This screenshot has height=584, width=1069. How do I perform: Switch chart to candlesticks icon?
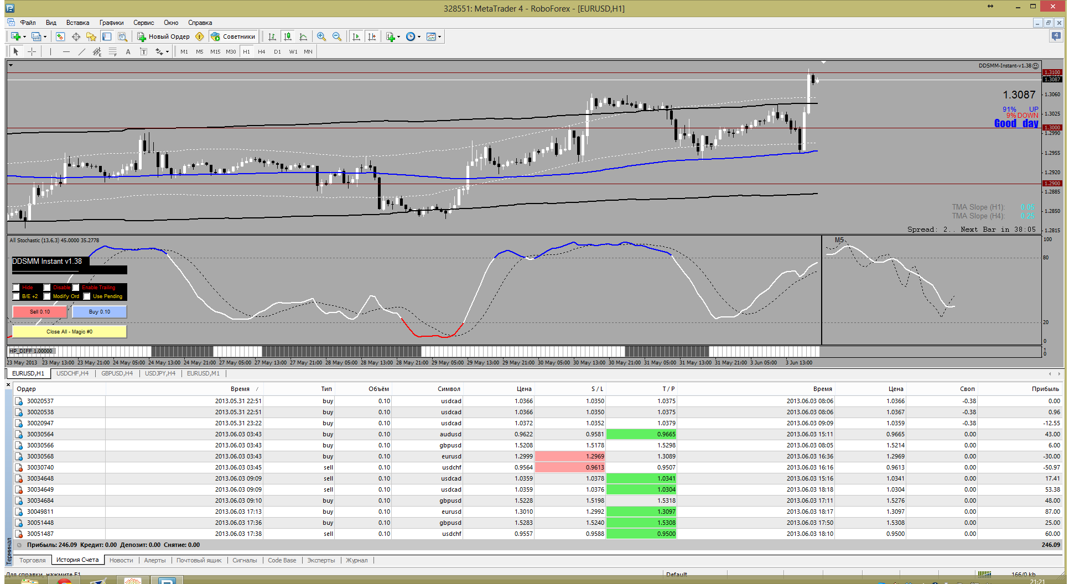coord(288,36)
